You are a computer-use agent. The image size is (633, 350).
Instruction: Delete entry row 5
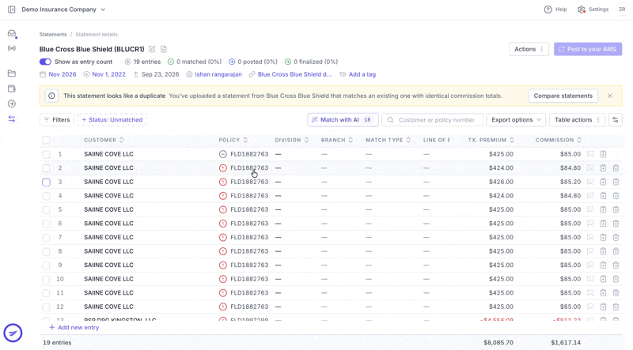[616, 209]
